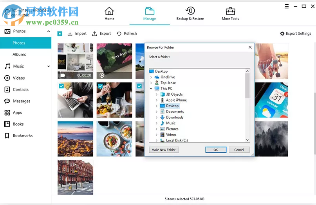Collapse the Photos section arrow
316x205 pixels.
click(x=49, y=31)
